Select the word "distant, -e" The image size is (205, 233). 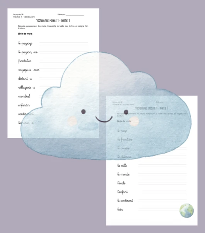pos(25,78)
